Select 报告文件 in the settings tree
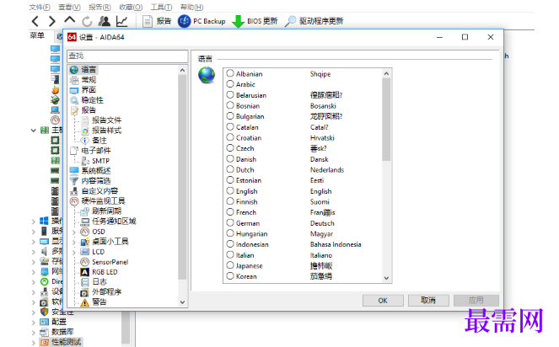Screen dimensions: 559x347 [101, 120]
